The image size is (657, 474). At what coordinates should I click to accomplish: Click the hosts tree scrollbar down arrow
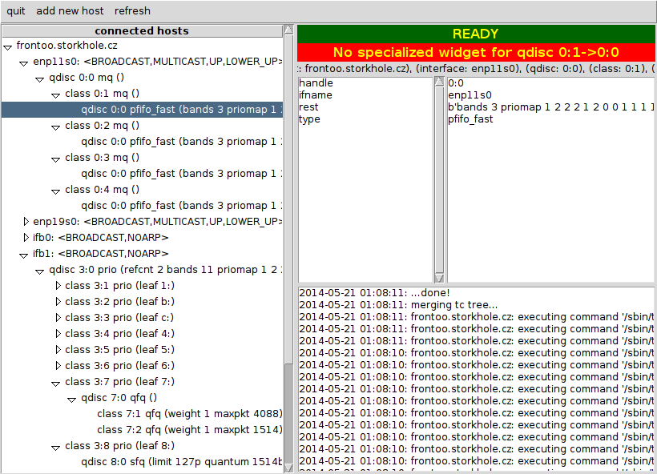(x=288, y=468)
